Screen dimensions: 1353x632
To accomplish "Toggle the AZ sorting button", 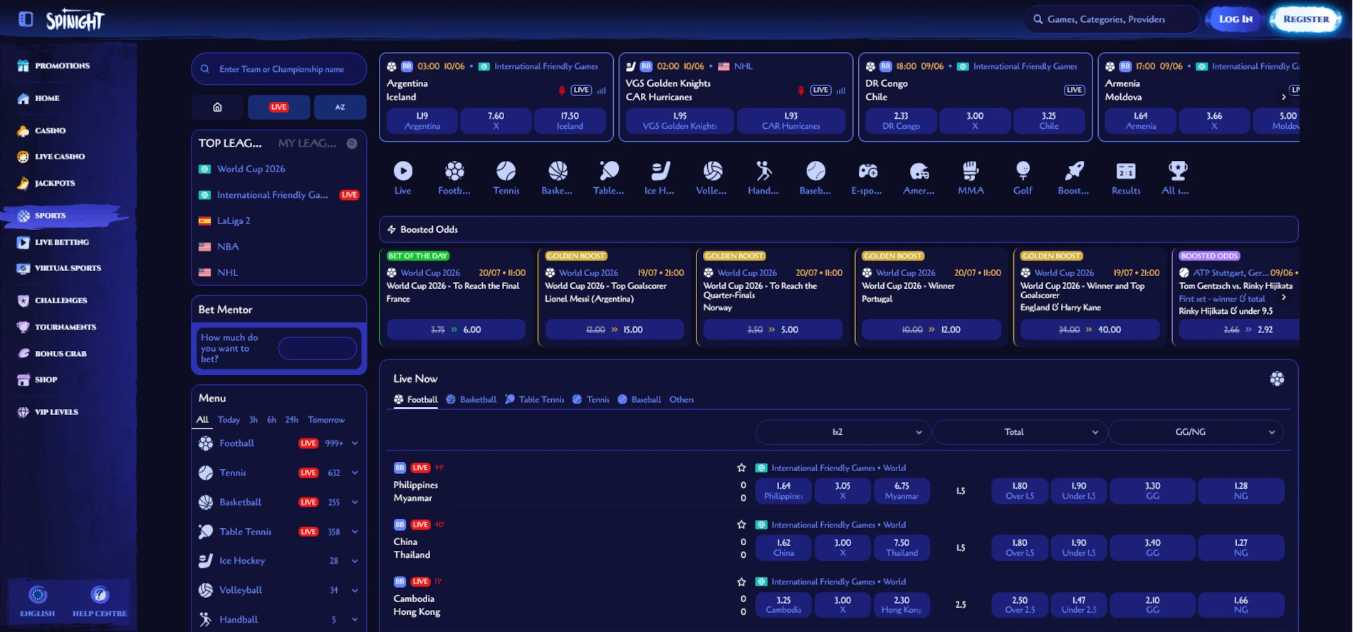I will point(340,107).
